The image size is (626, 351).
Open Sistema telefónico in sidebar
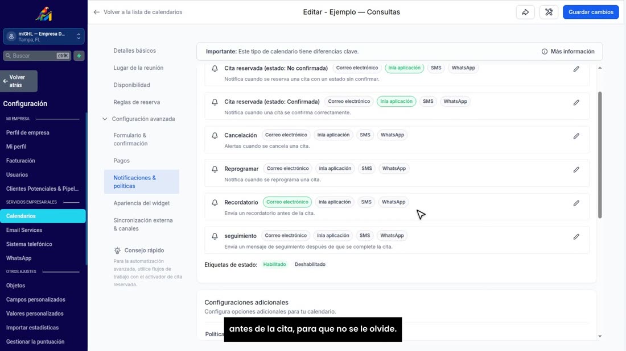29,244
